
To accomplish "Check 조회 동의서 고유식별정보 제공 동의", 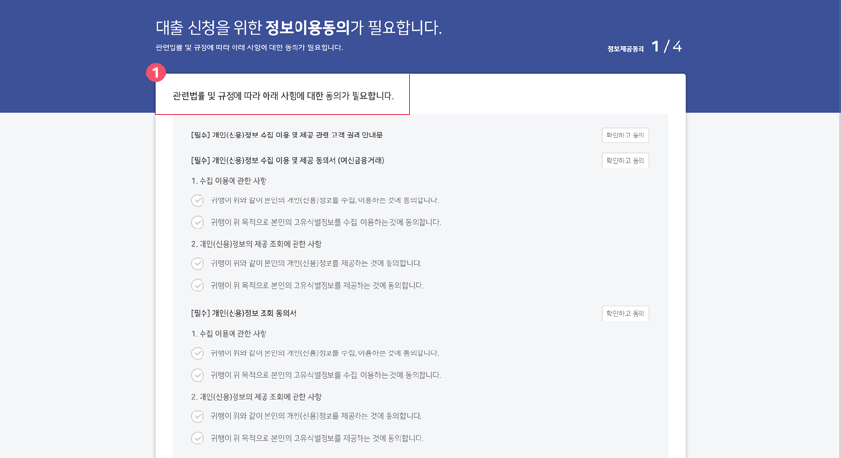I will 198,438.
